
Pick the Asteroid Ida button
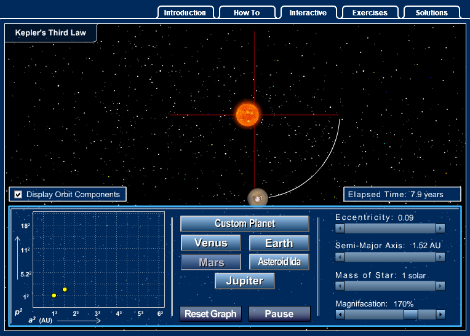tap(279, 262)
